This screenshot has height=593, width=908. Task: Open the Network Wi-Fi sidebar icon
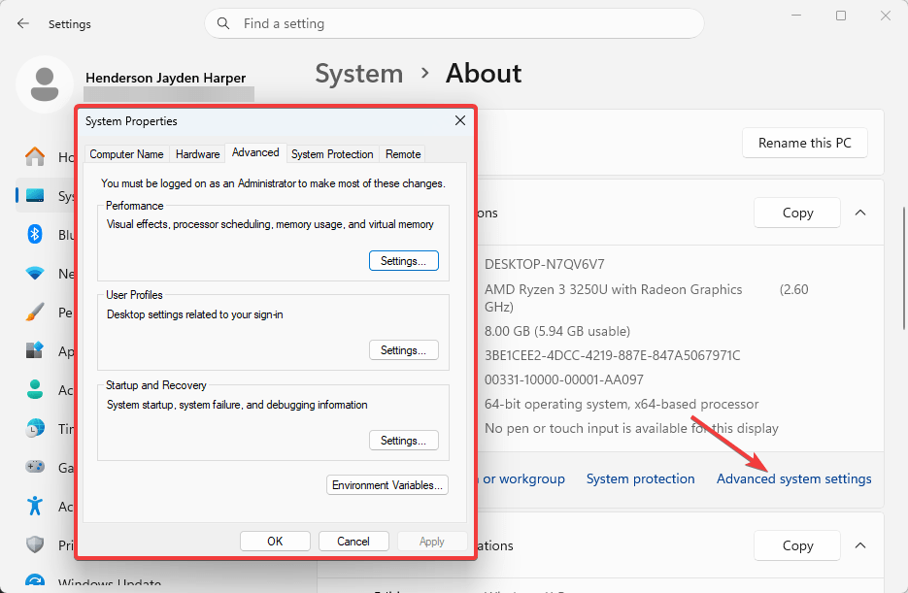(x=35, y=273)
